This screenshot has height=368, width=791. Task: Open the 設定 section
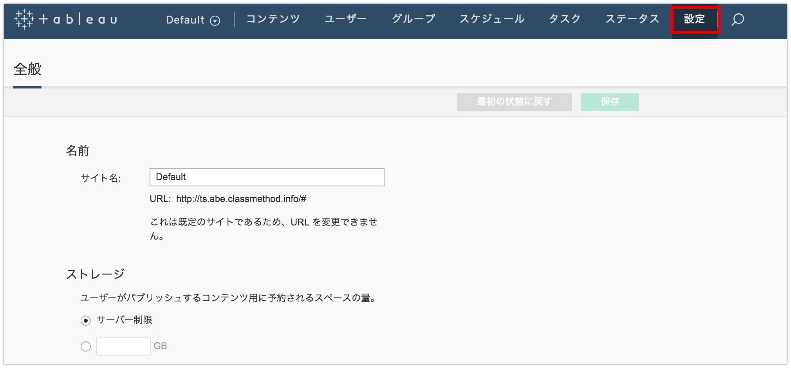pos(695,19)
